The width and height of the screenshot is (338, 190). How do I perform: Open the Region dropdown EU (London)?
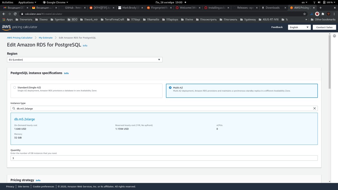coord(85,60)
